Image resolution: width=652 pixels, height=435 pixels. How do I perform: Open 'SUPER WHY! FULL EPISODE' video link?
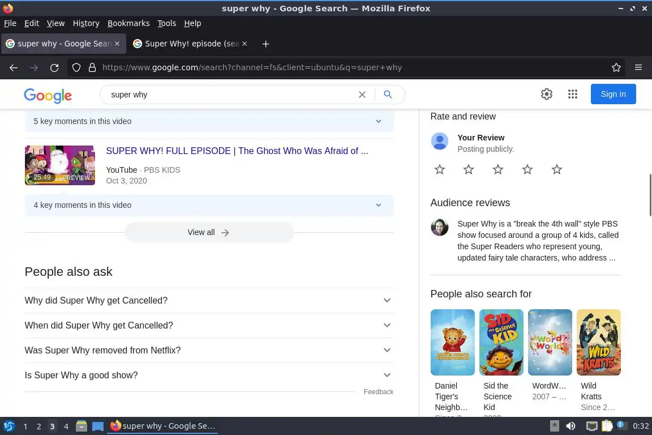(x=237, y=151)
